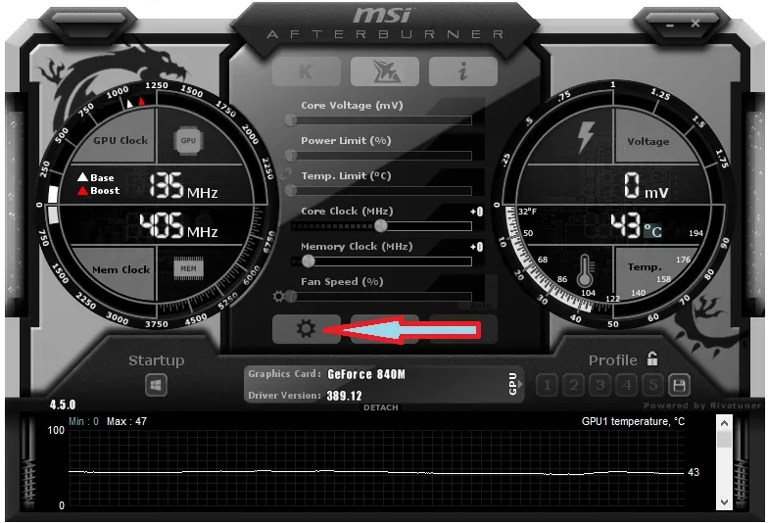Screen dimensions: 768x523
Task: Click the °C temperature unit indicator
Action: tap(652, 230)
